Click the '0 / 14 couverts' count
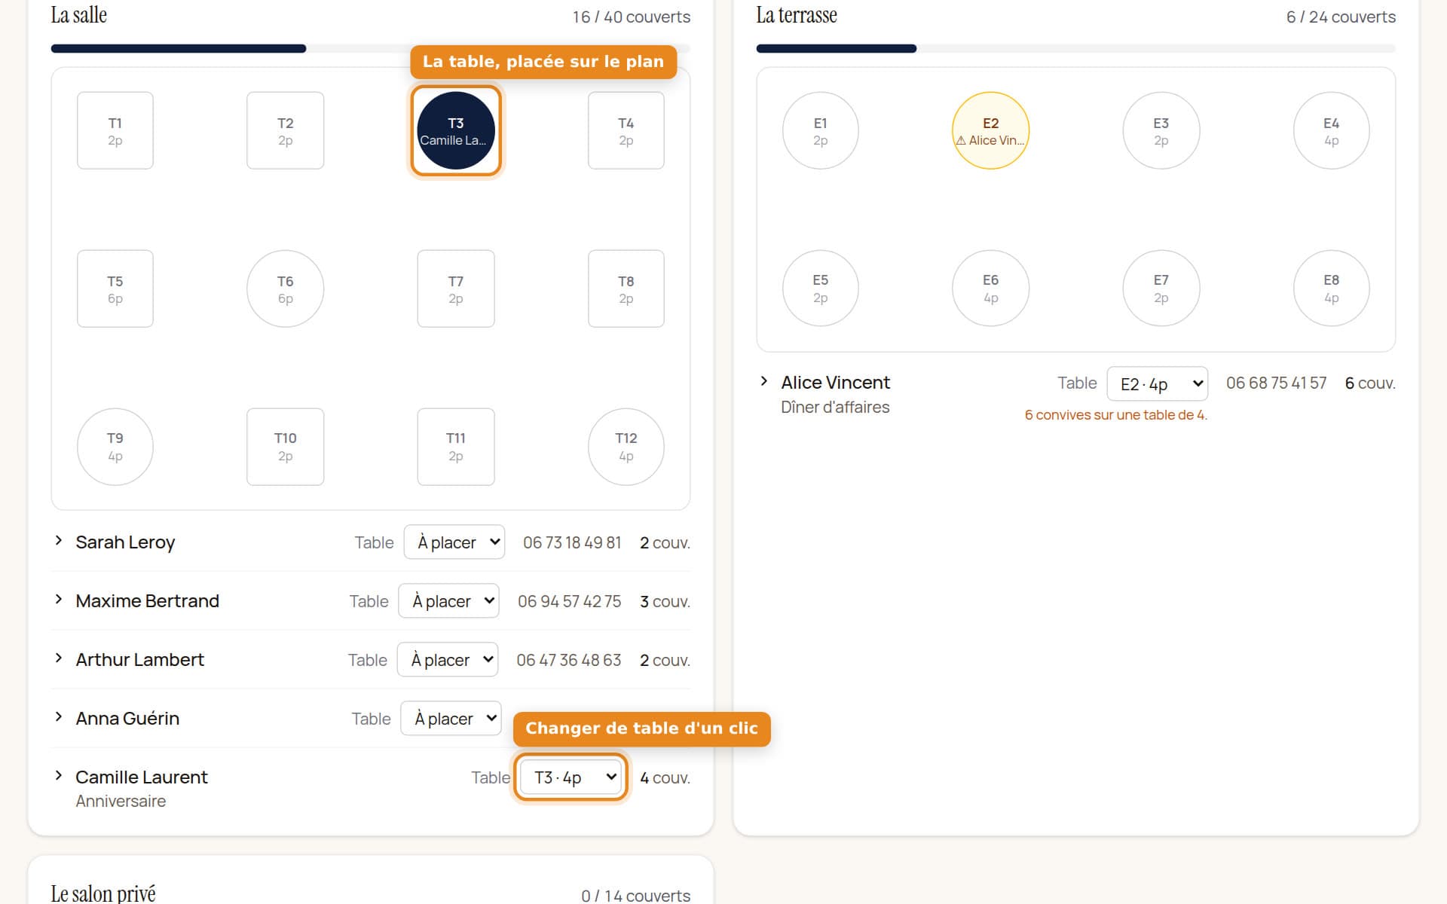The image size is (1447, 904). point(636,895)
